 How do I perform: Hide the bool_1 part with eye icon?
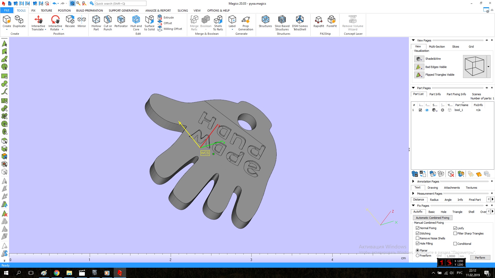(427, 110)
